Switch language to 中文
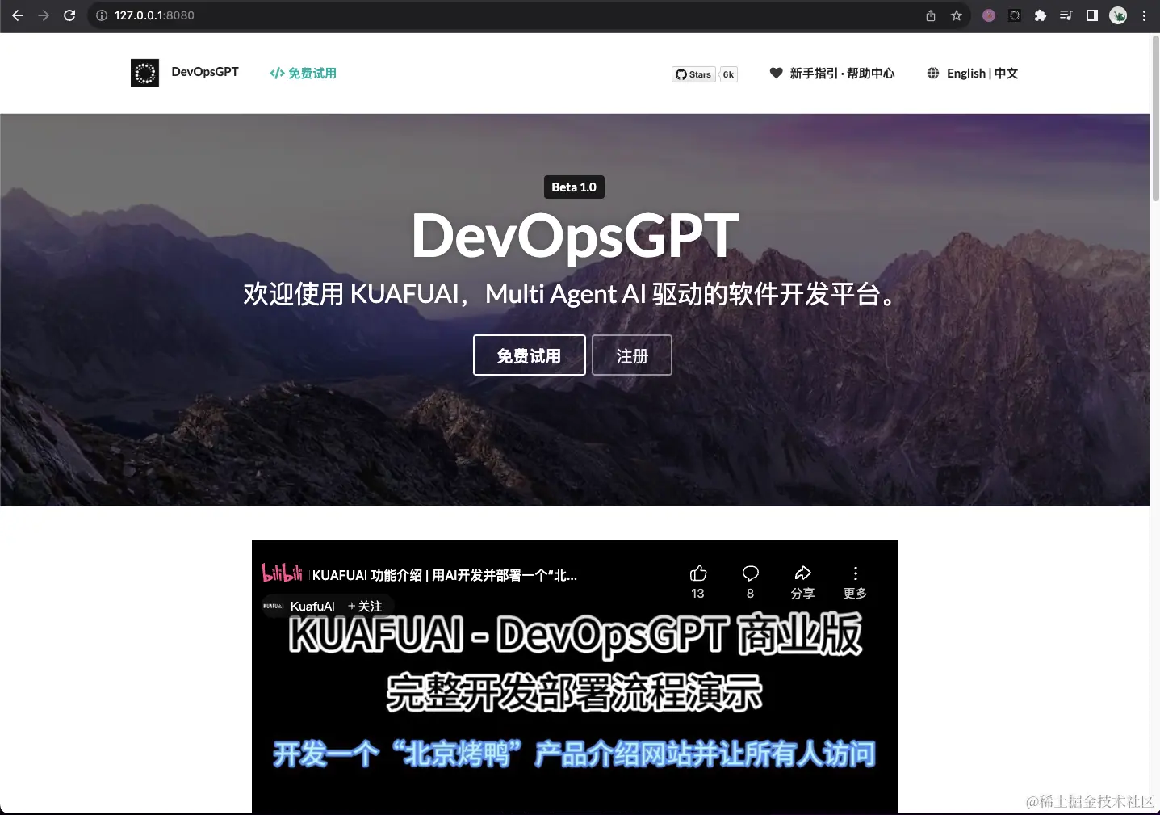 click(1007, 74)
